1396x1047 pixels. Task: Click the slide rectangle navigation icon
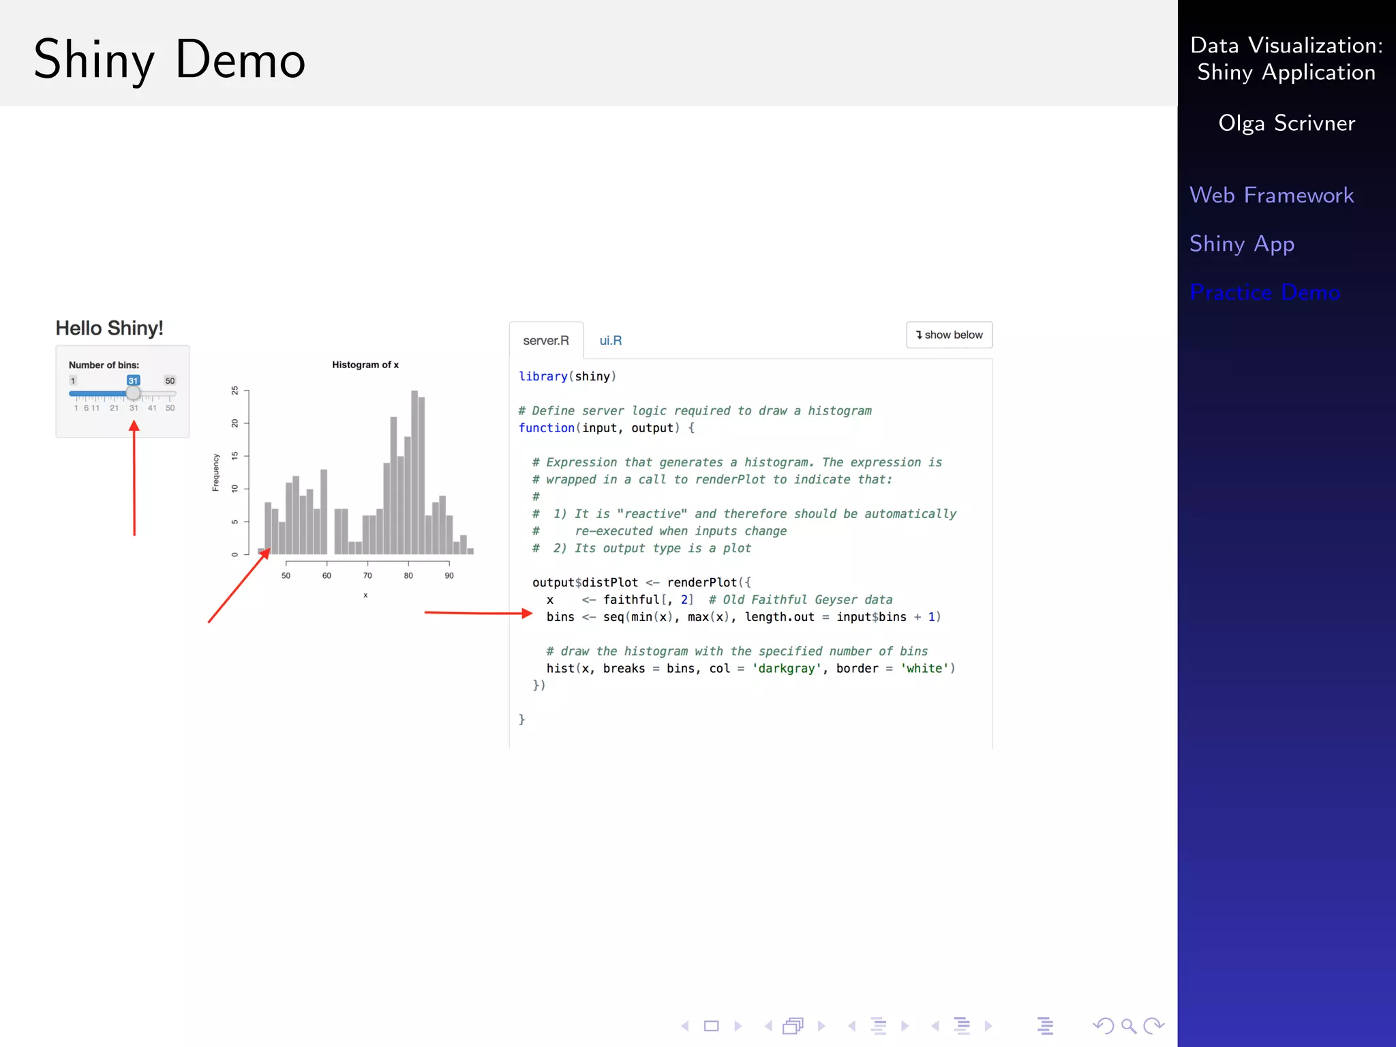click(x=711, y=1026)
